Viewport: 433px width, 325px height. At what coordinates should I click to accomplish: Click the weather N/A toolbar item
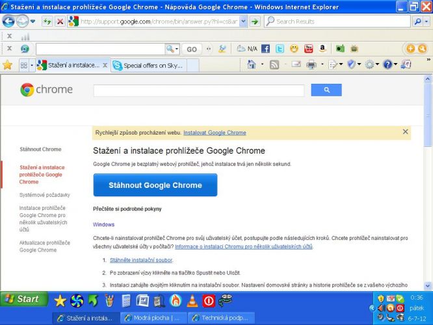pos(247,49)
